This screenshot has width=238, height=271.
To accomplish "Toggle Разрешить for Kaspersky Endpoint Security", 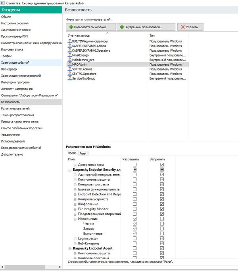I will point(134,170).
